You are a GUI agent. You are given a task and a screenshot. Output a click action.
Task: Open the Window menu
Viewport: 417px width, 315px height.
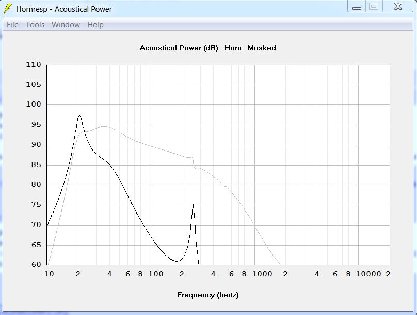[x=66, y=25]
